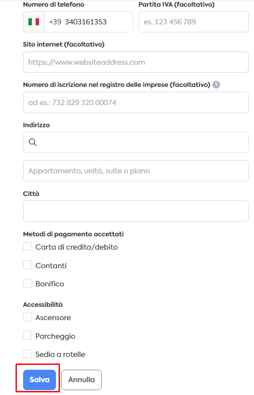This screenshot has height=395, width=254.
Task: Select the Sito internet URL field
Action: tap(136, 62)
